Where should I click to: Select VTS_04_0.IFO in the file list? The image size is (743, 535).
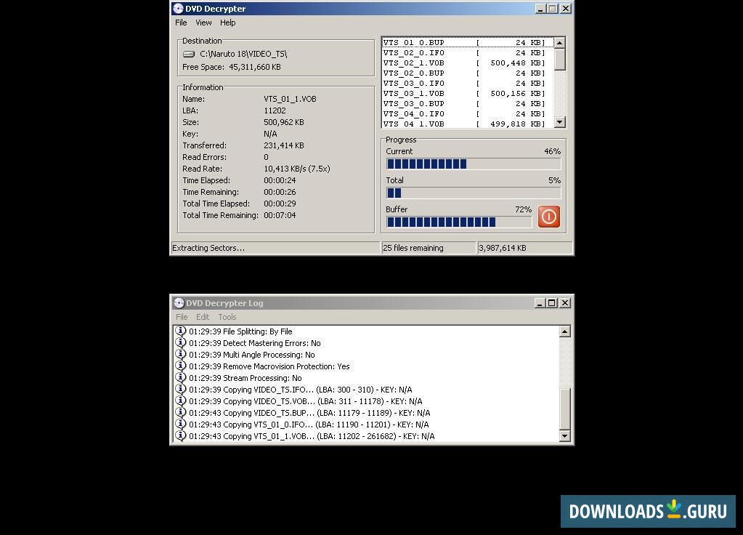point(467,114)
